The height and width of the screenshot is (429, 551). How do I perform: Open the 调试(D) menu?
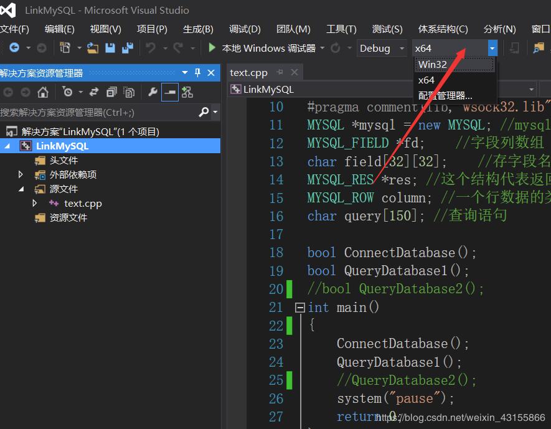tap(245, 28)
